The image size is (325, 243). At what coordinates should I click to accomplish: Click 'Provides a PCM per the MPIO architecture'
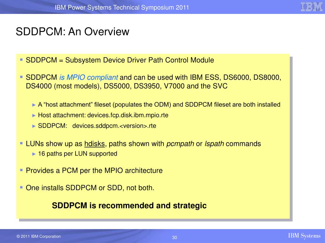[94, 171]
